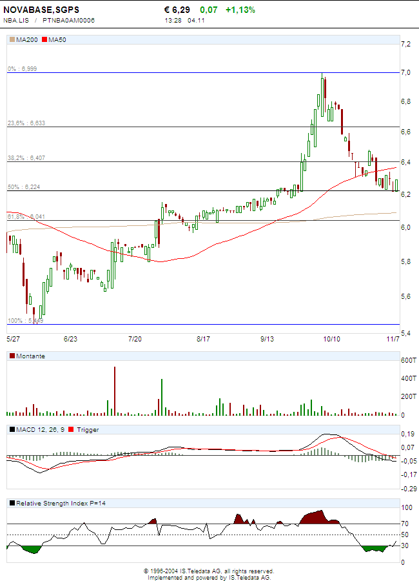Click the 0% : 6,999 Fibonacci label
This screenshot has height=581, width=419.
point(22,69)
